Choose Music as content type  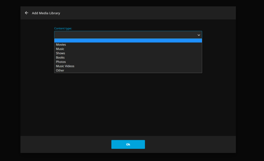(128, 49)
